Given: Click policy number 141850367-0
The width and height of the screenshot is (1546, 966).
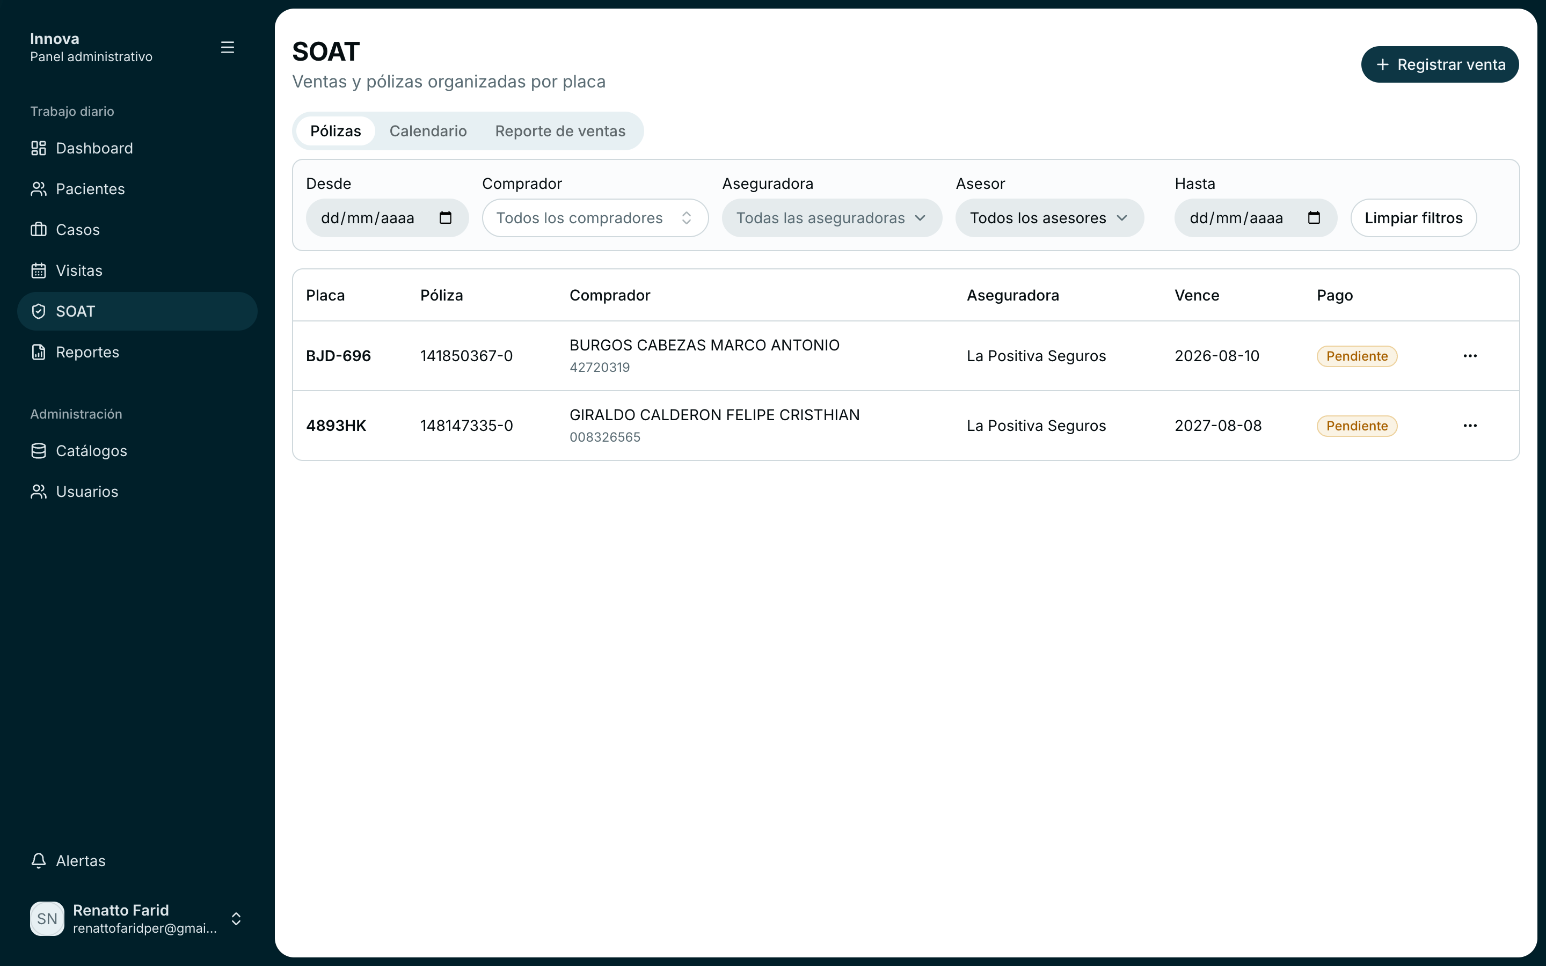Looking at the screenshot, I should [466, 356].
